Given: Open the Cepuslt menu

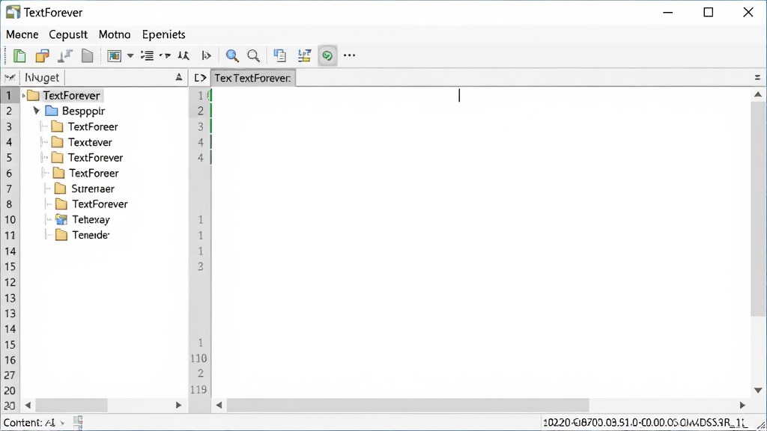Looking at the screenshot, I should [x=68, y=34].
